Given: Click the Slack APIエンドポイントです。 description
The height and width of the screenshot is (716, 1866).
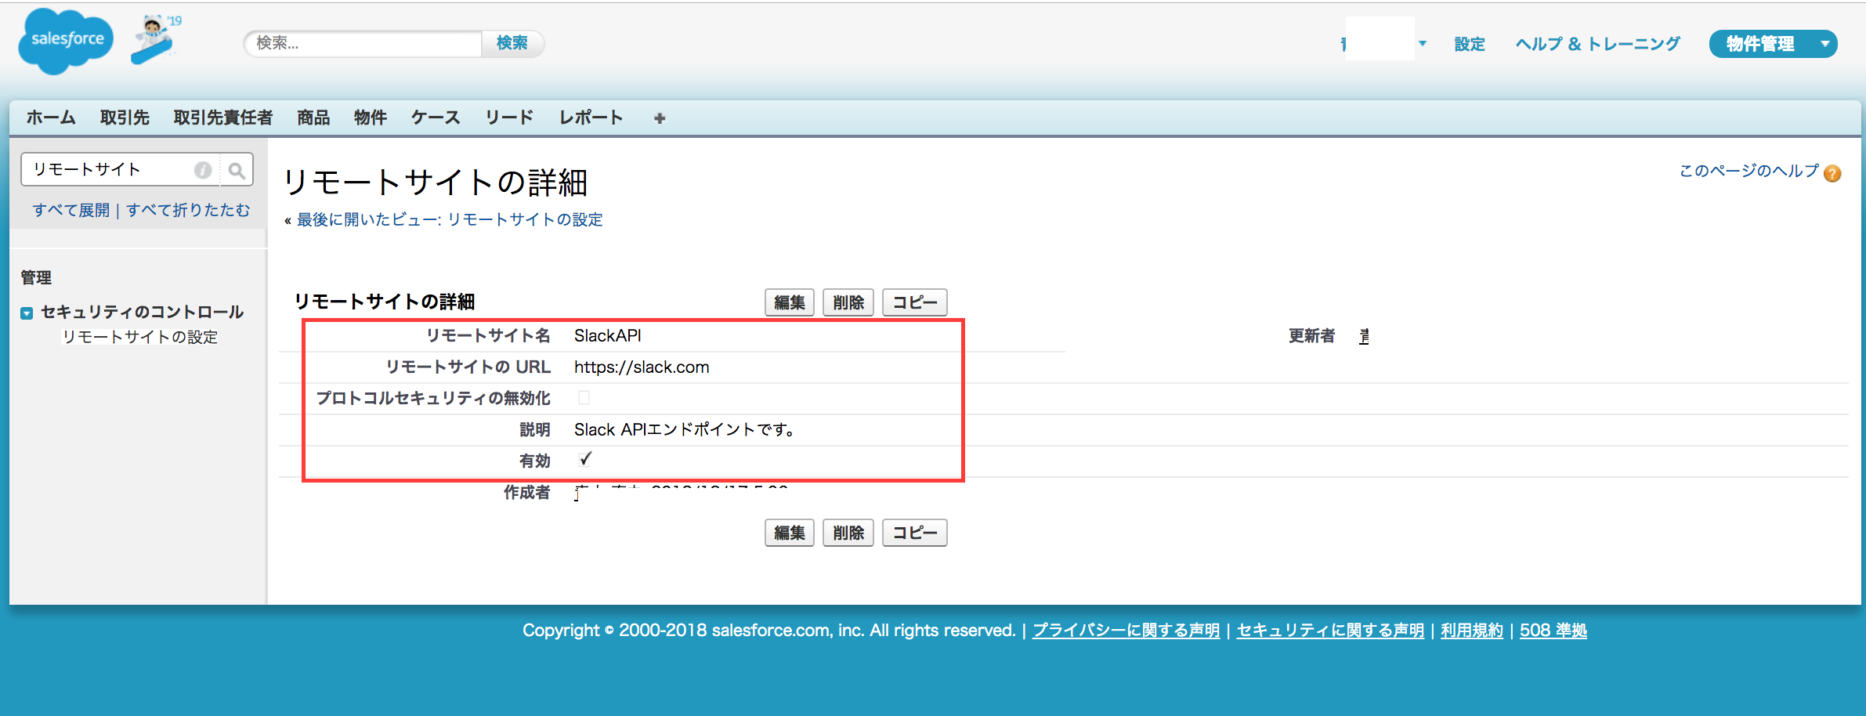Looking at the screenshot, I should pos(685,429).
